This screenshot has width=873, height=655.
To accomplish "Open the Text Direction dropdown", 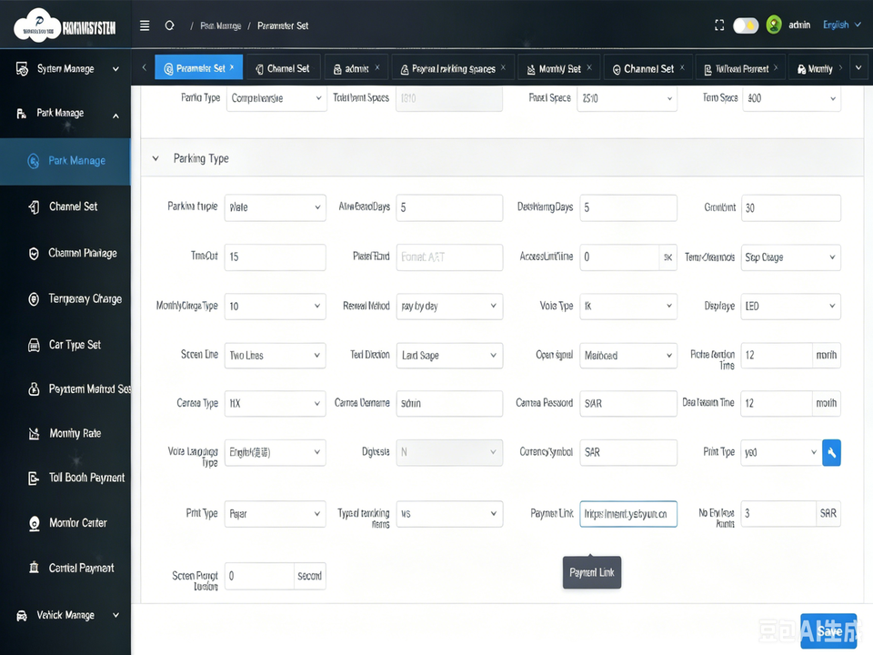I will pos(449,356).
